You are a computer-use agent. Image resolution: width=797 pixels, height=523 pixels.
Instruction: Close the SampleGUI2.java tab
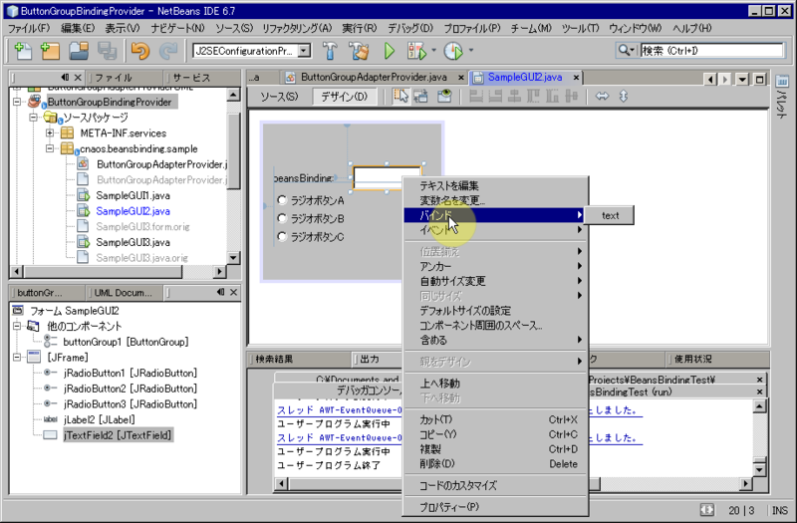[576, 78]
